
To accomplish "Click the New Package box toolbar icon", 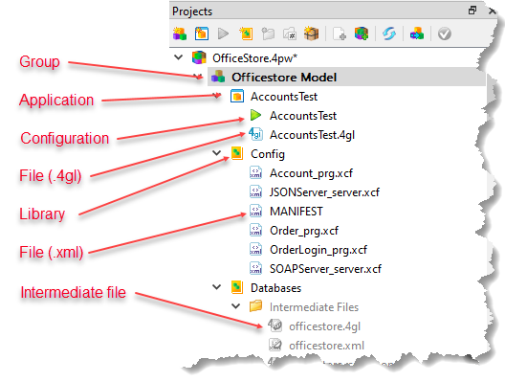I will tap(311, 34).
